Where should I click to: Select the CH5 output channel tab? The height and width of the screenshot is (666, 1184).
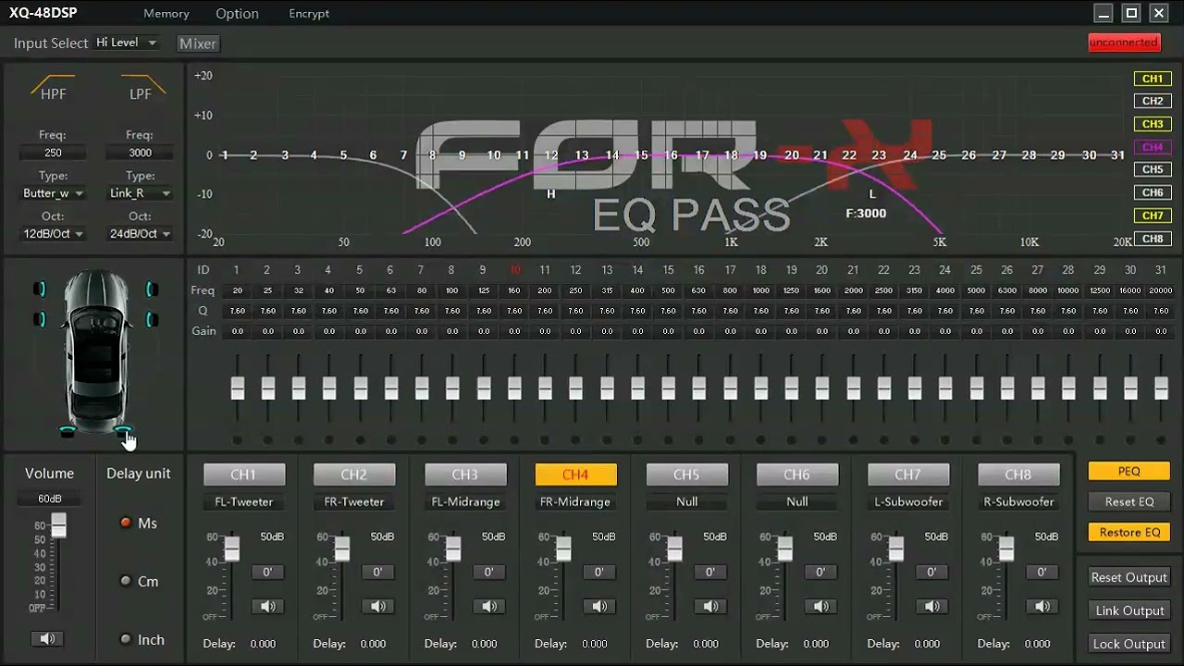686,475
